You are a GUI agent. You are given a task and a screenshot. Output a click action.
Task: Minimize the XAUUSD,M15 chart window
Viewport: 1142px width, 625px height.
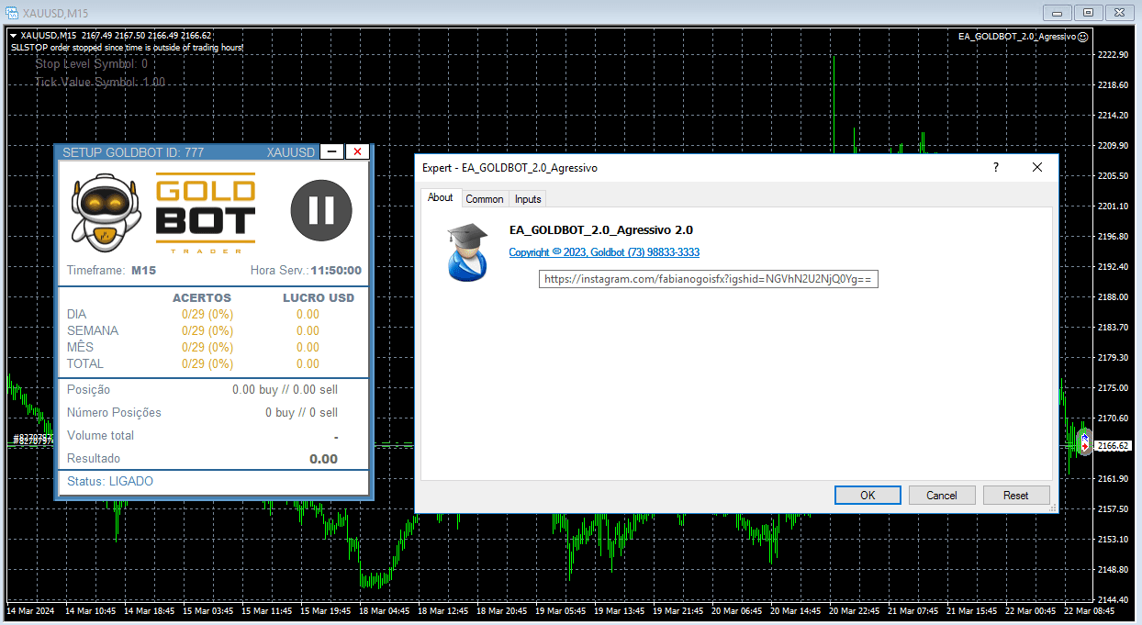pos(1058,12)
